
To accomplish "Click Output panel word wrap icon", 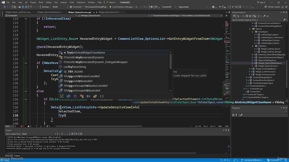I will pyautogui.click(x=77, y=134).
